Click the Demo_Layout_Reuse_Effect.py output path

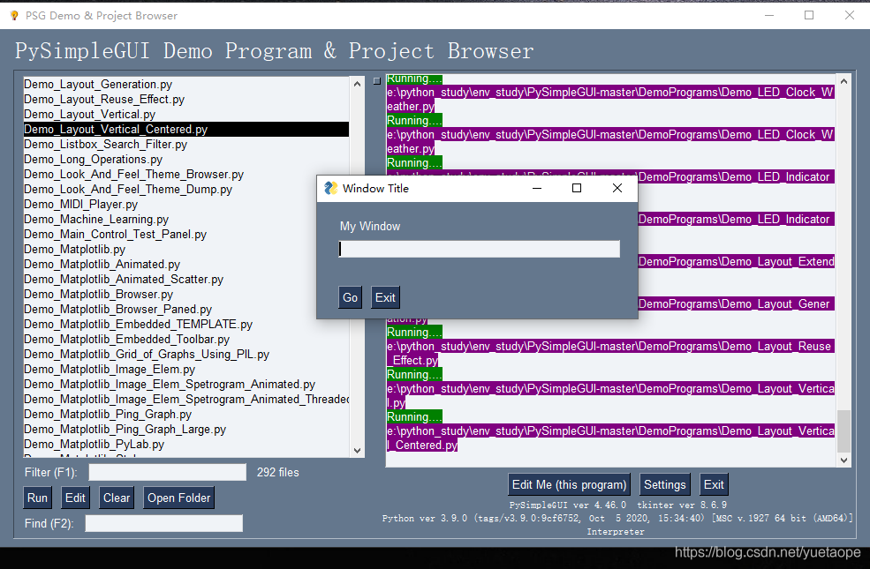[x=610, y=353]
